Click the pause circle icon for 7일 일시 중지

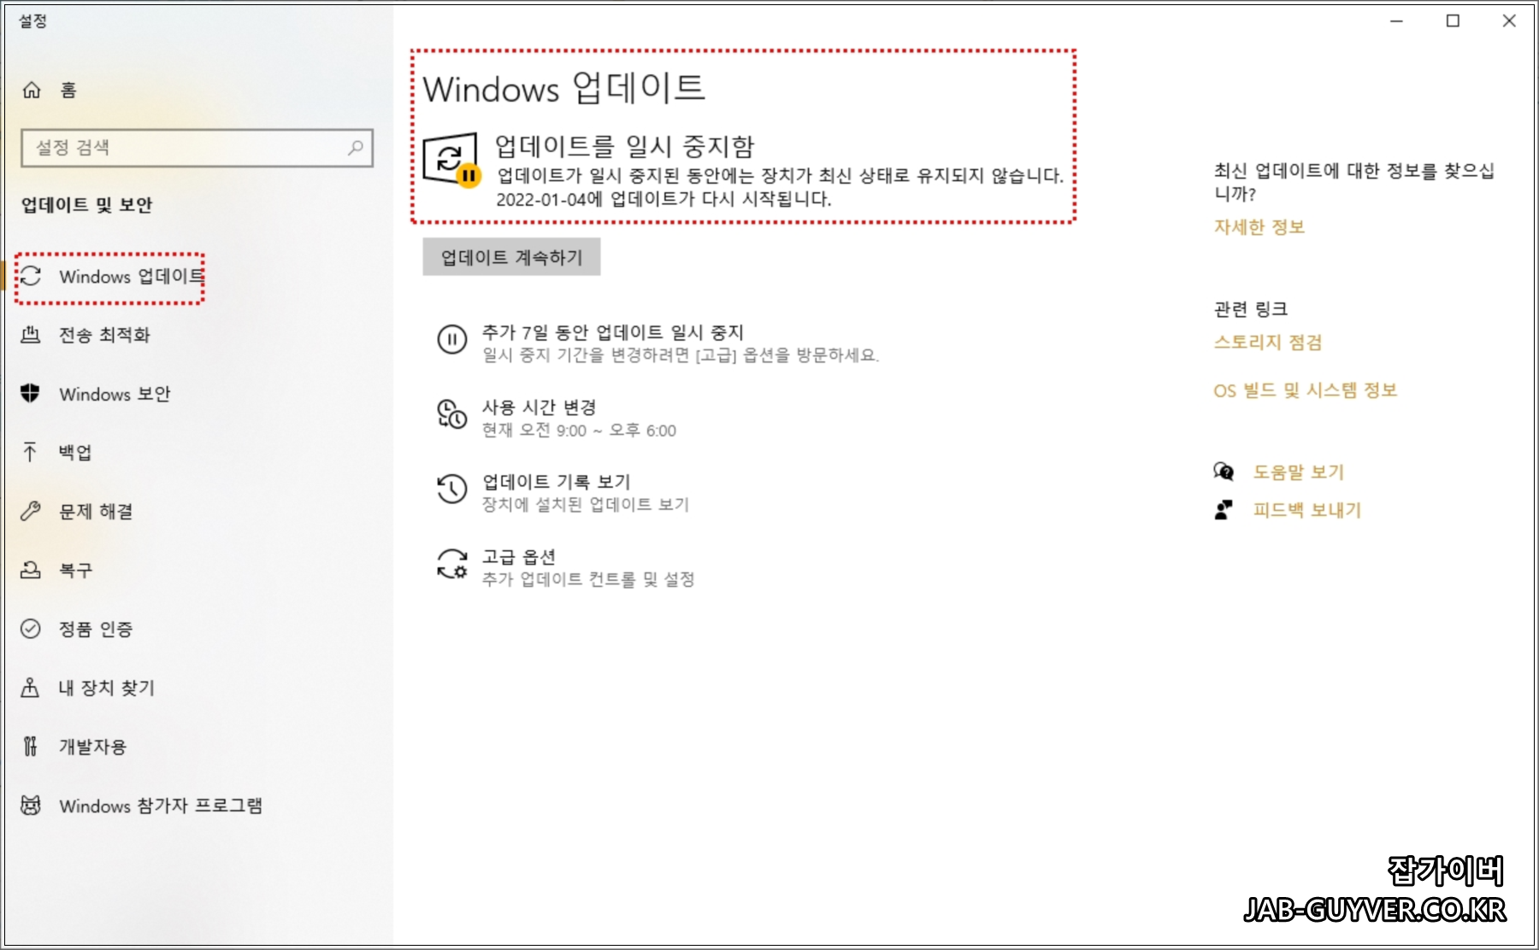[452, 339]
